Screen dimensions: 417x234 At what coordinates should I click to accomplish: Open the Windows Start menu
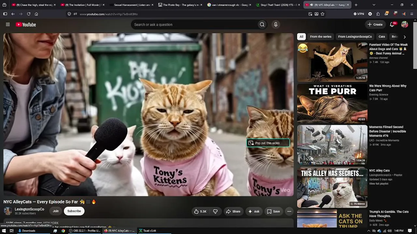[4, 231]
